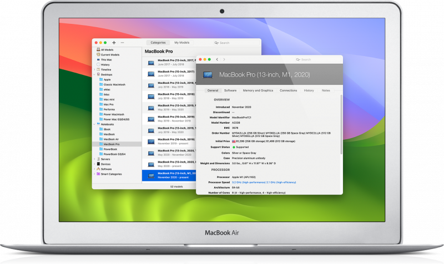Click model number value A2338
444x264 pixels.
tap(236, 123)
